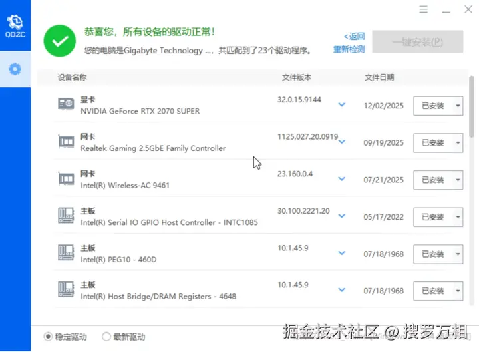Click the version text 32.0.15.9144

coord(299,100)
